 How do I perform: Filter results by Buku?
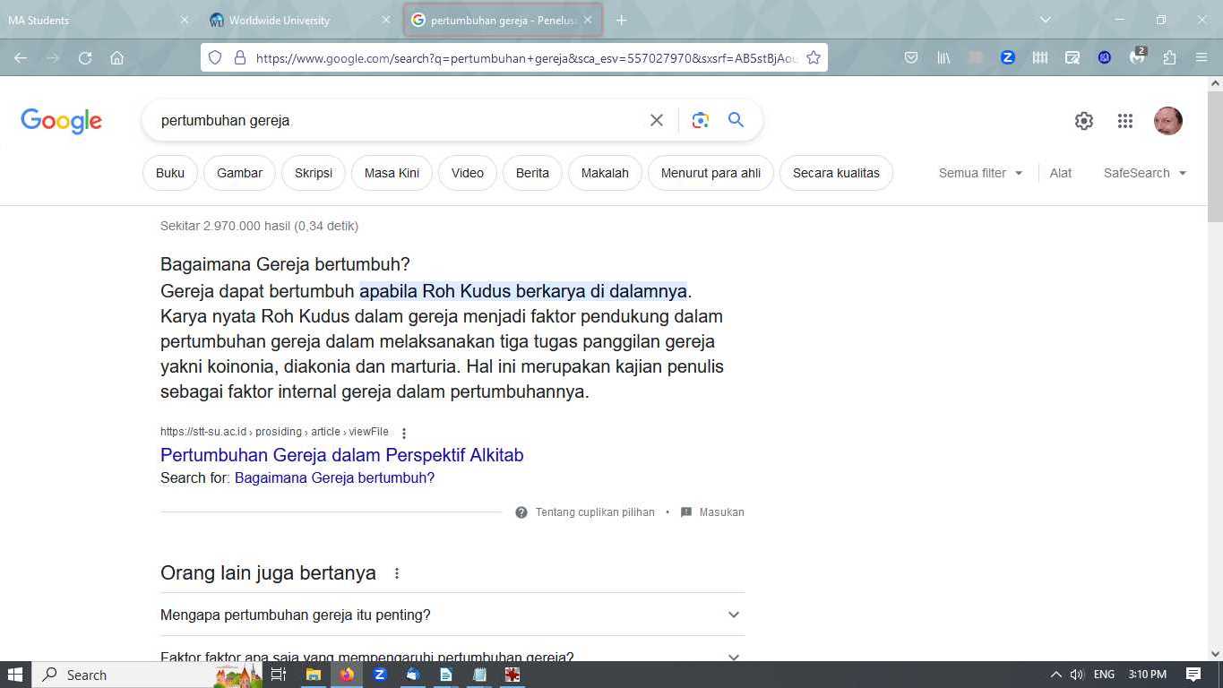tap(170, 173)
